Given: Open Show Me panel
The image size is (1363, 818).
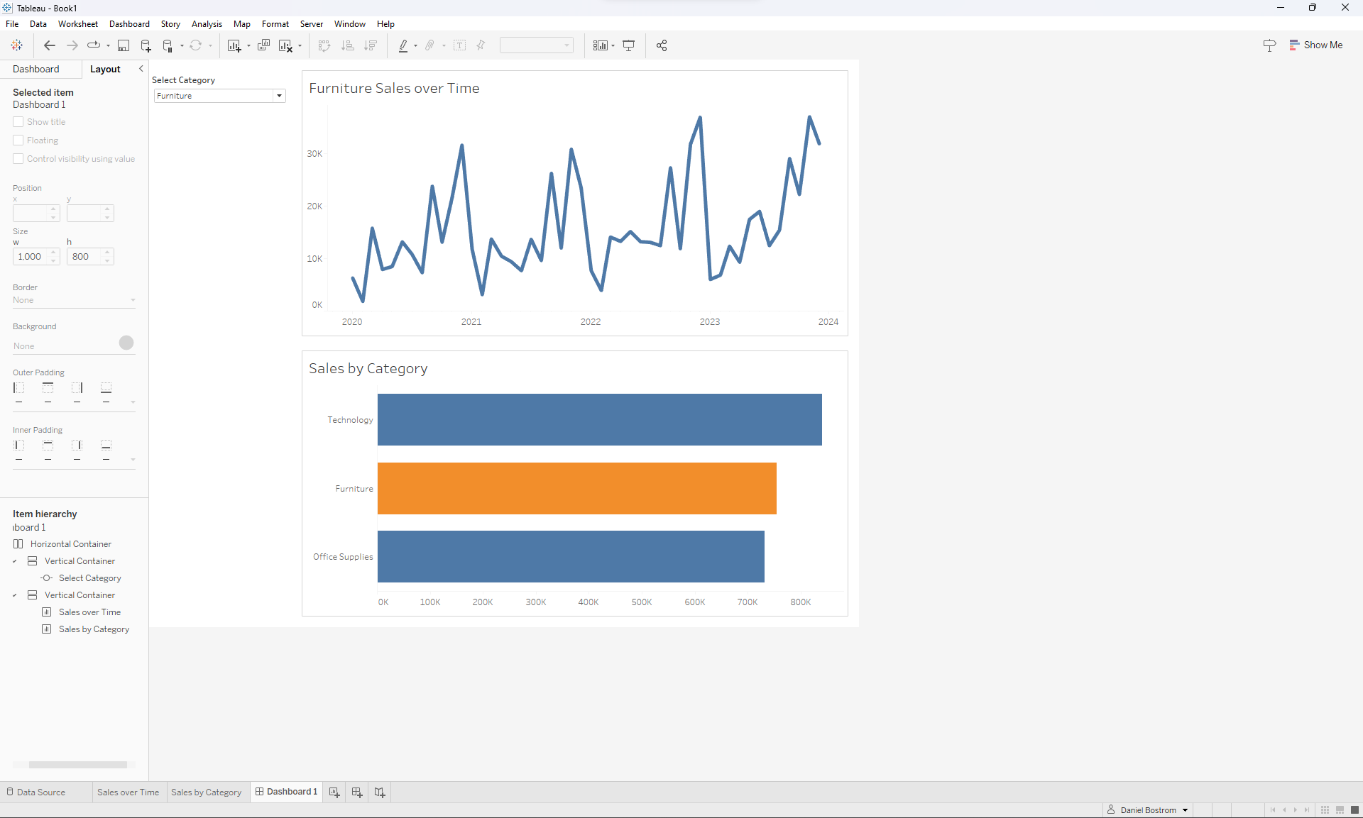Looking at the screenshot, I should 1316,45.
